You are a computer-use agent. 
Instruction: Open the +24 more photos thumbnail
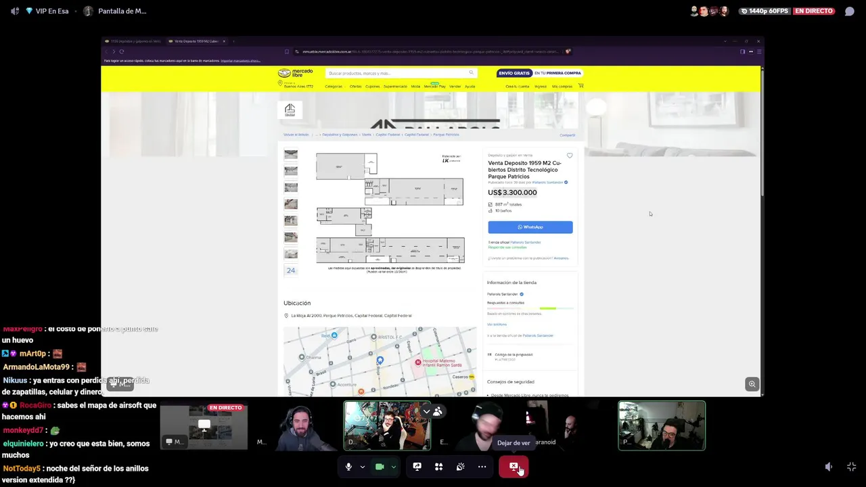291,271
